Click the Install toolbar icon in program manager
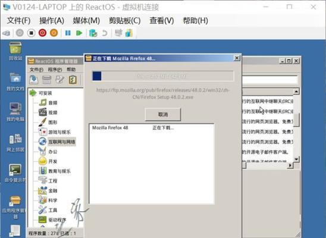 34,80
